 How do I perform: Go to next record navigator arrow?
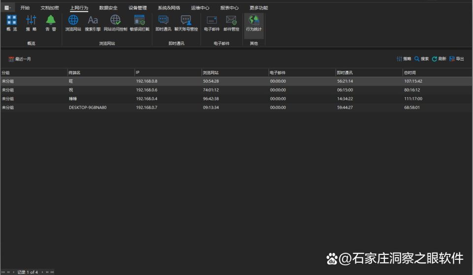click(42, 272)
